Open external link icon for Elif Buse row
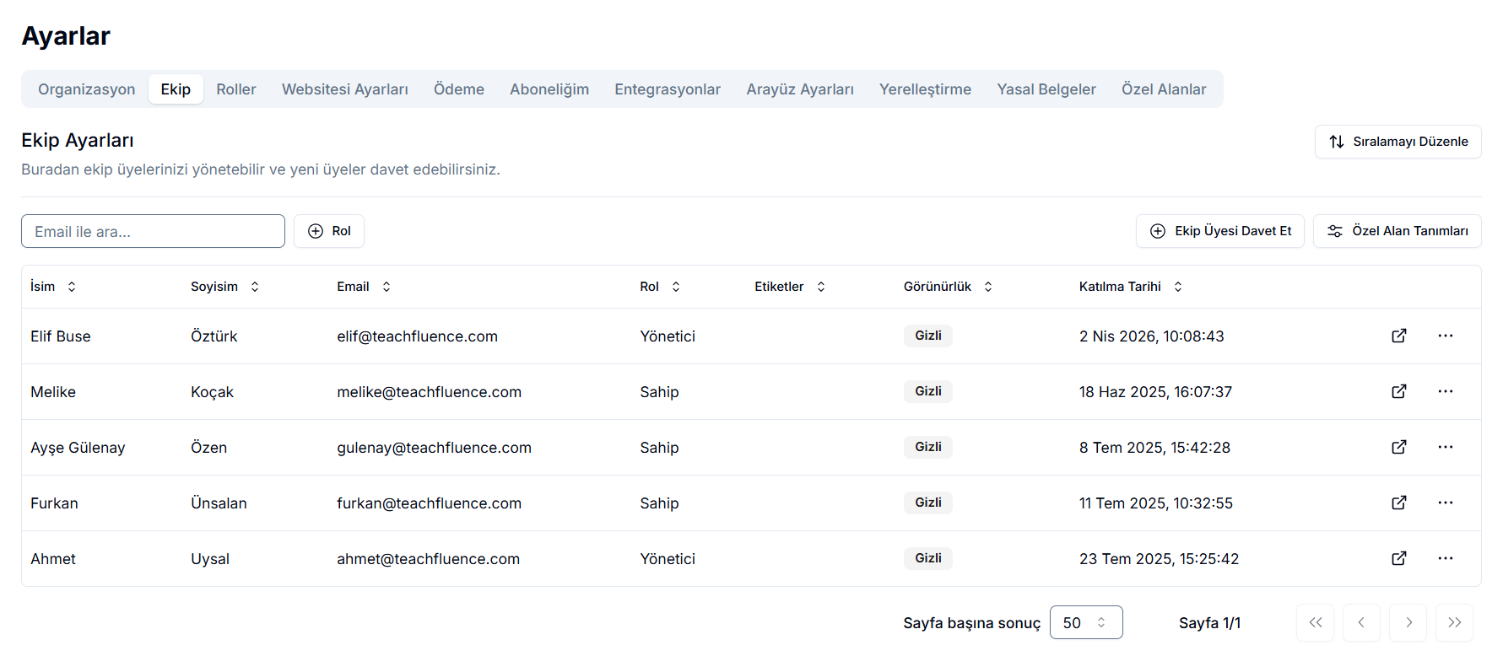 (x=1398, y=336)
